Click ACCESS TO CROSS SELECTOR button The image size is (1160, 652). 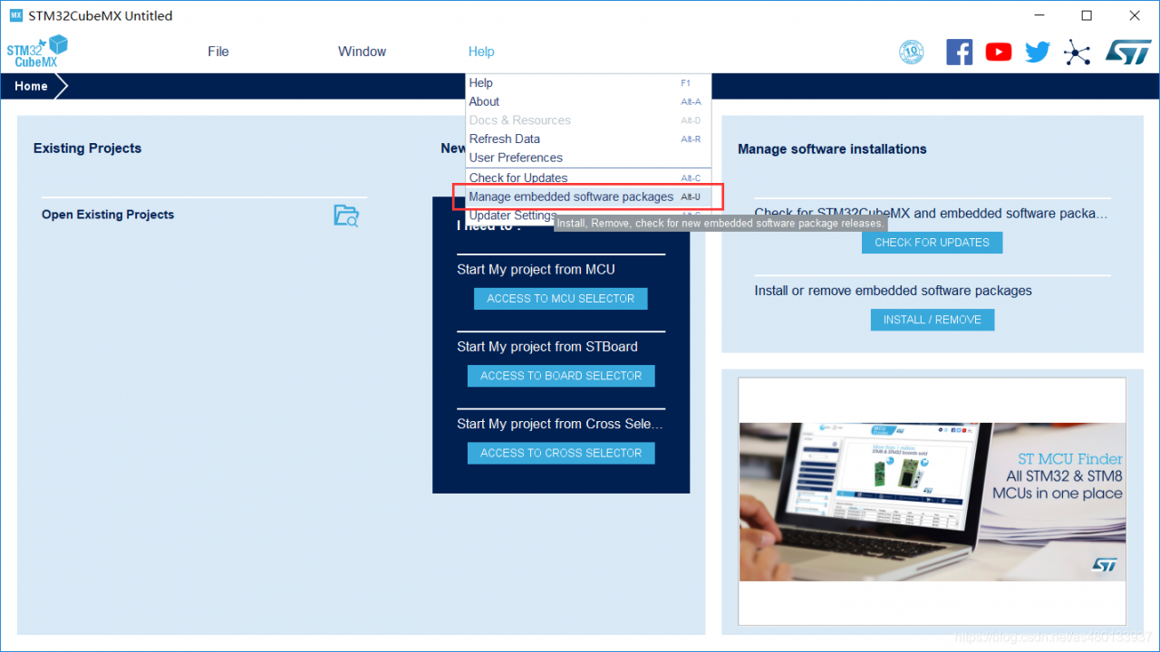tap(561, 453)
